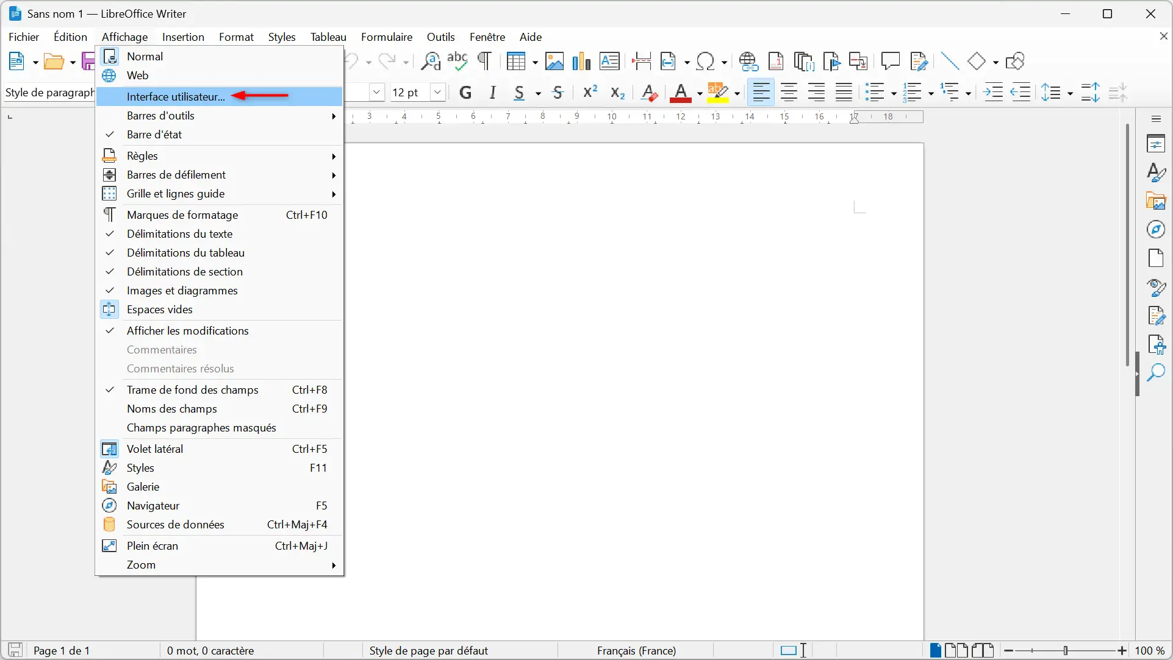Image resolution: width=1173 pixels, height=660 pixels.
Task: Toggle Trame de fond des champs
Action: [220, 390]
